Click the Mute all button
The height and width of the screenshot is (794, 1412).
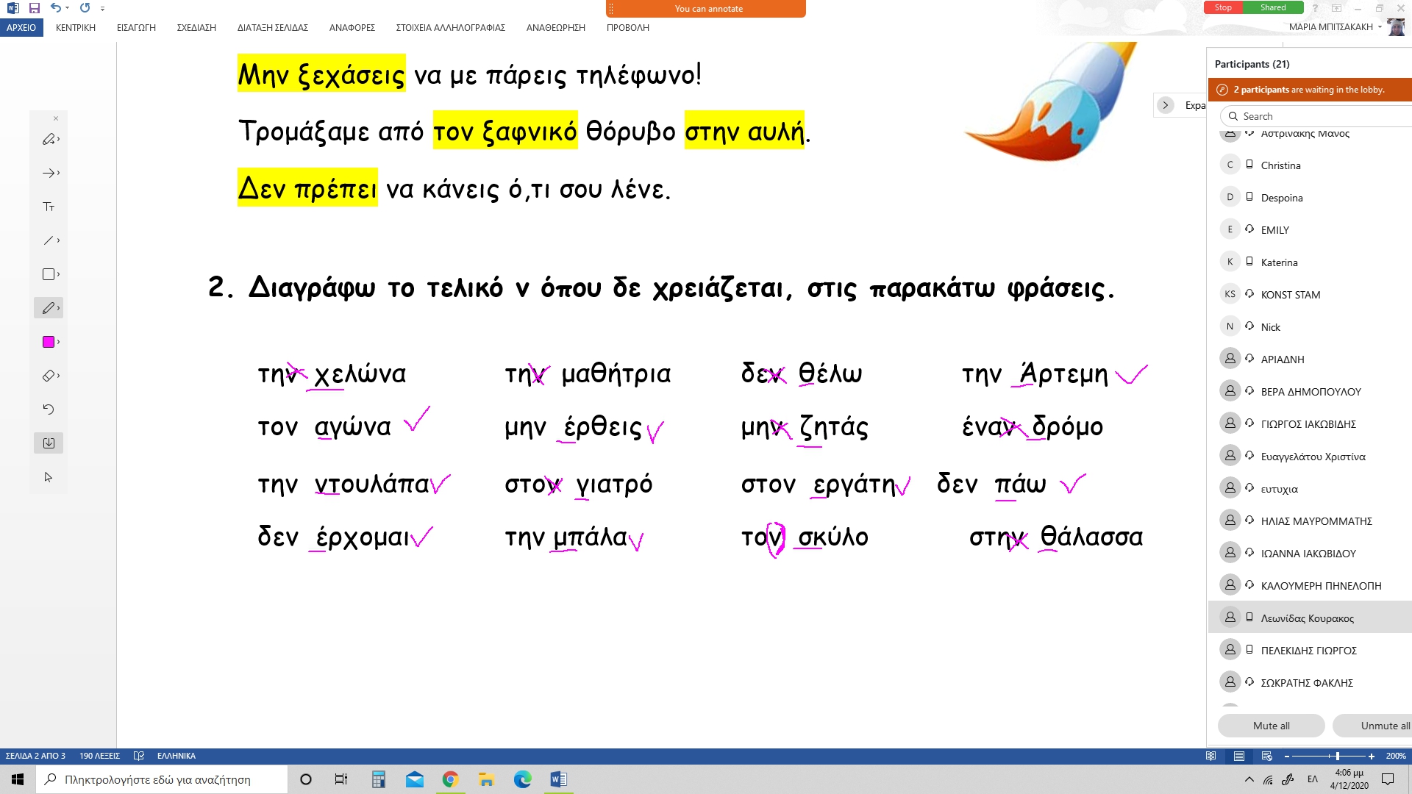tap(1271, 726)
